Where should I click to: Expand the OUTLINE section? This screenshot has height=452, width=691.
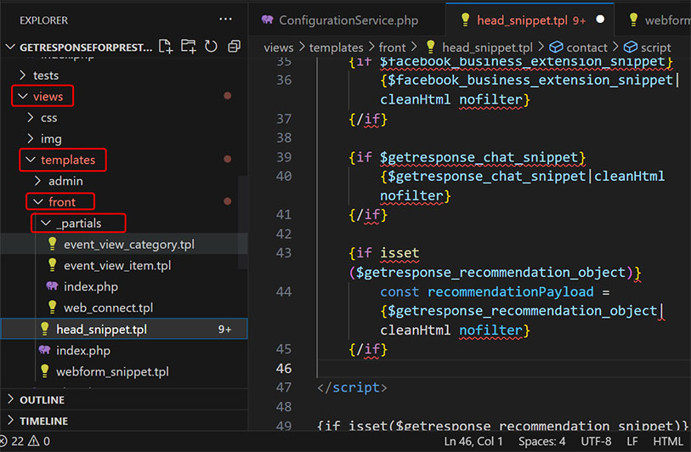[x=10, y=399]
